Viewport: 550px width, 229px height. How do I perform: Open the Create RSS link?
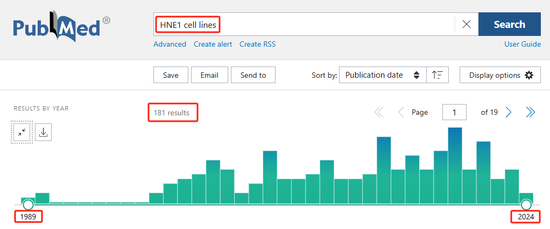point(257,45)
